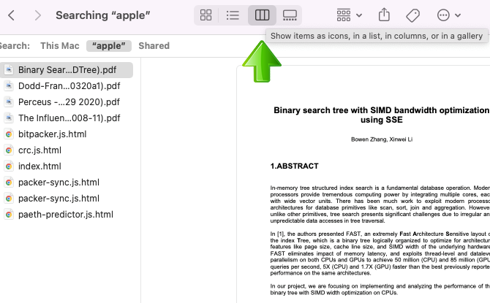Set search scope to This Mac
The height and width of the screenshot is (303, 490).
(60, 46)
